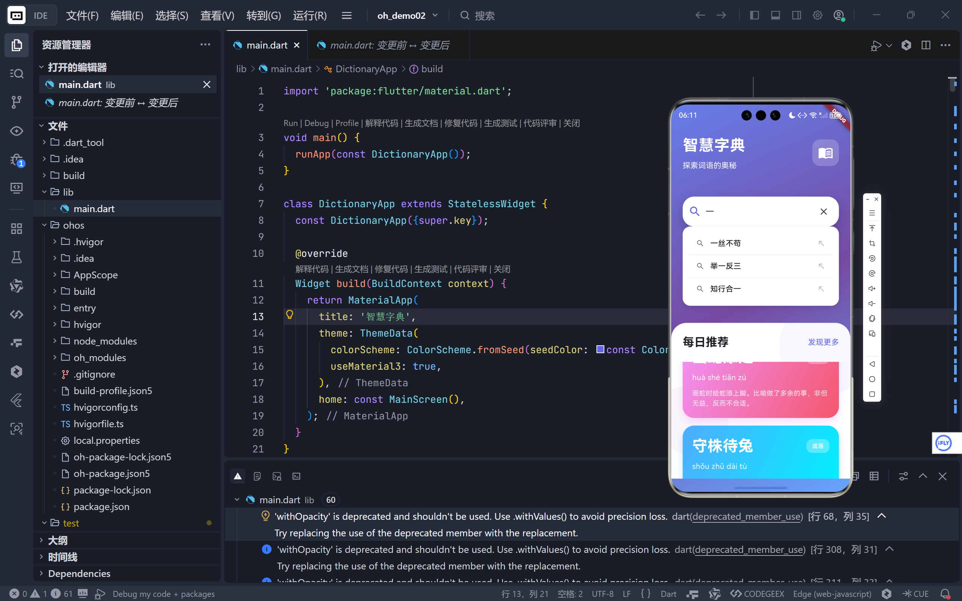Click the 搜索 search box in title bar
This screenshot has width=962, height=601.
485,15
